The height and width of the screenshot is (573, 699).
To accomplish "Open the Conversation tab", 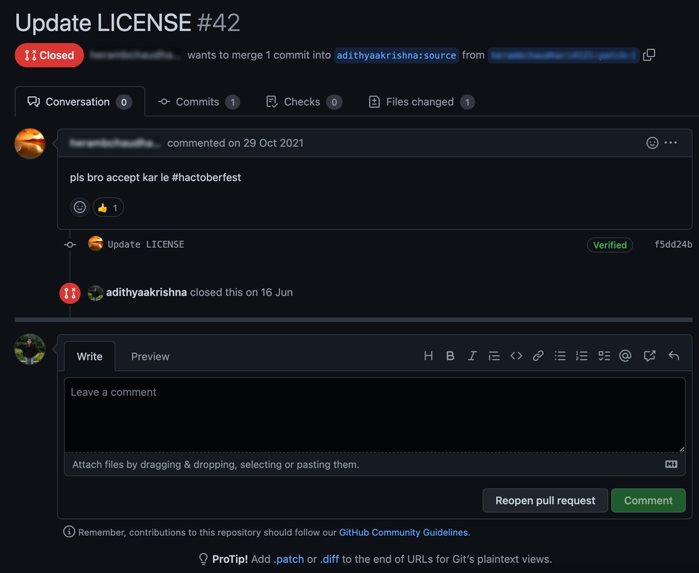I will pos(80,102).
